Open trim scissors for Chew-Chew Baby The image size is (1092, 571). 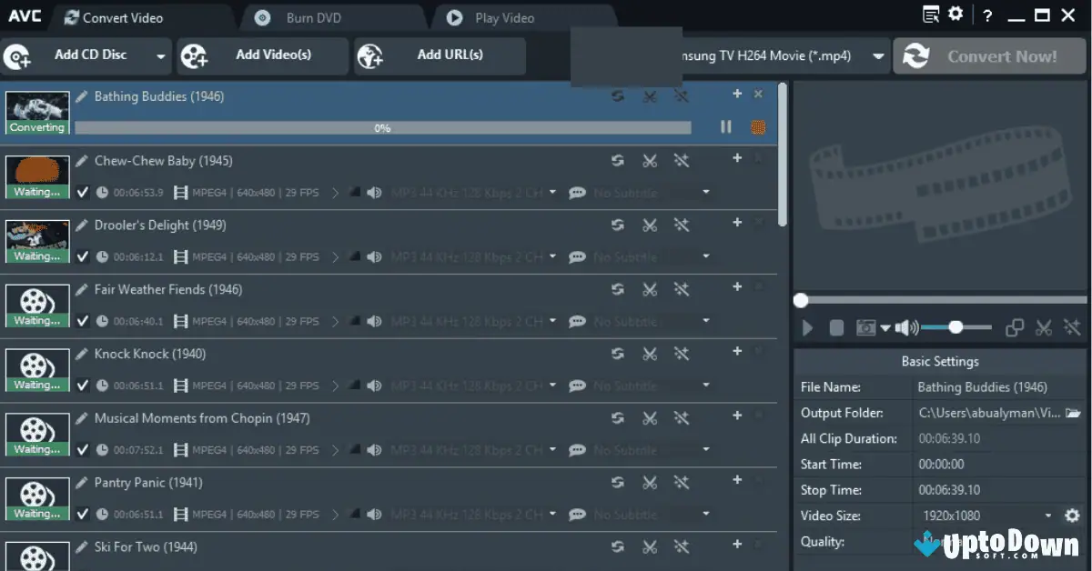click(x=650, y=160)
